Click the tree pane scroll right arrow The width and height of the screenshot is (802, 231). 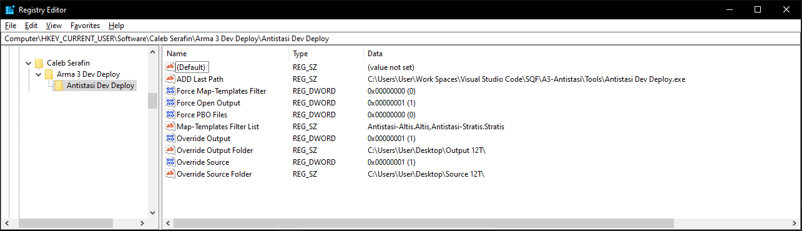point(142,223)
